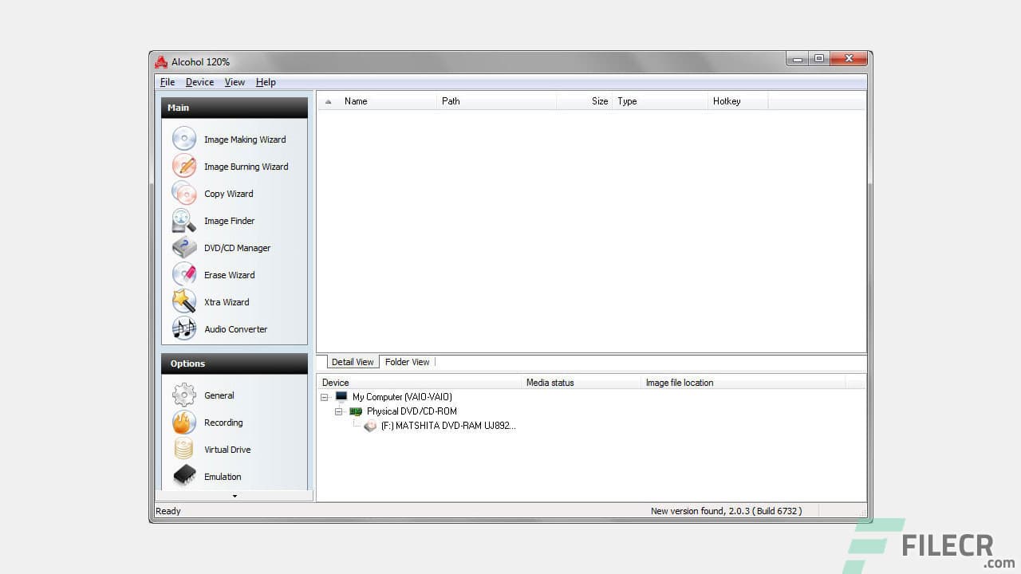1021x574 pixels.
Task: Open Audio Converter music icon
Action: pyautogui.click(x=184, y=329)
